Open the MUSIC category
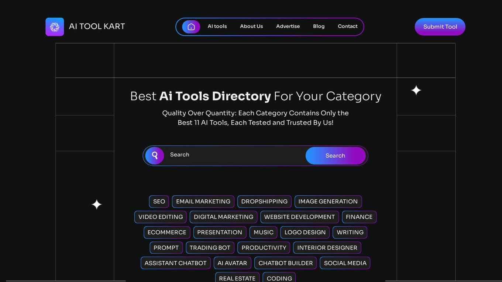Image resolution: width=502 pixels, height=282 pixels. (264, 233)
